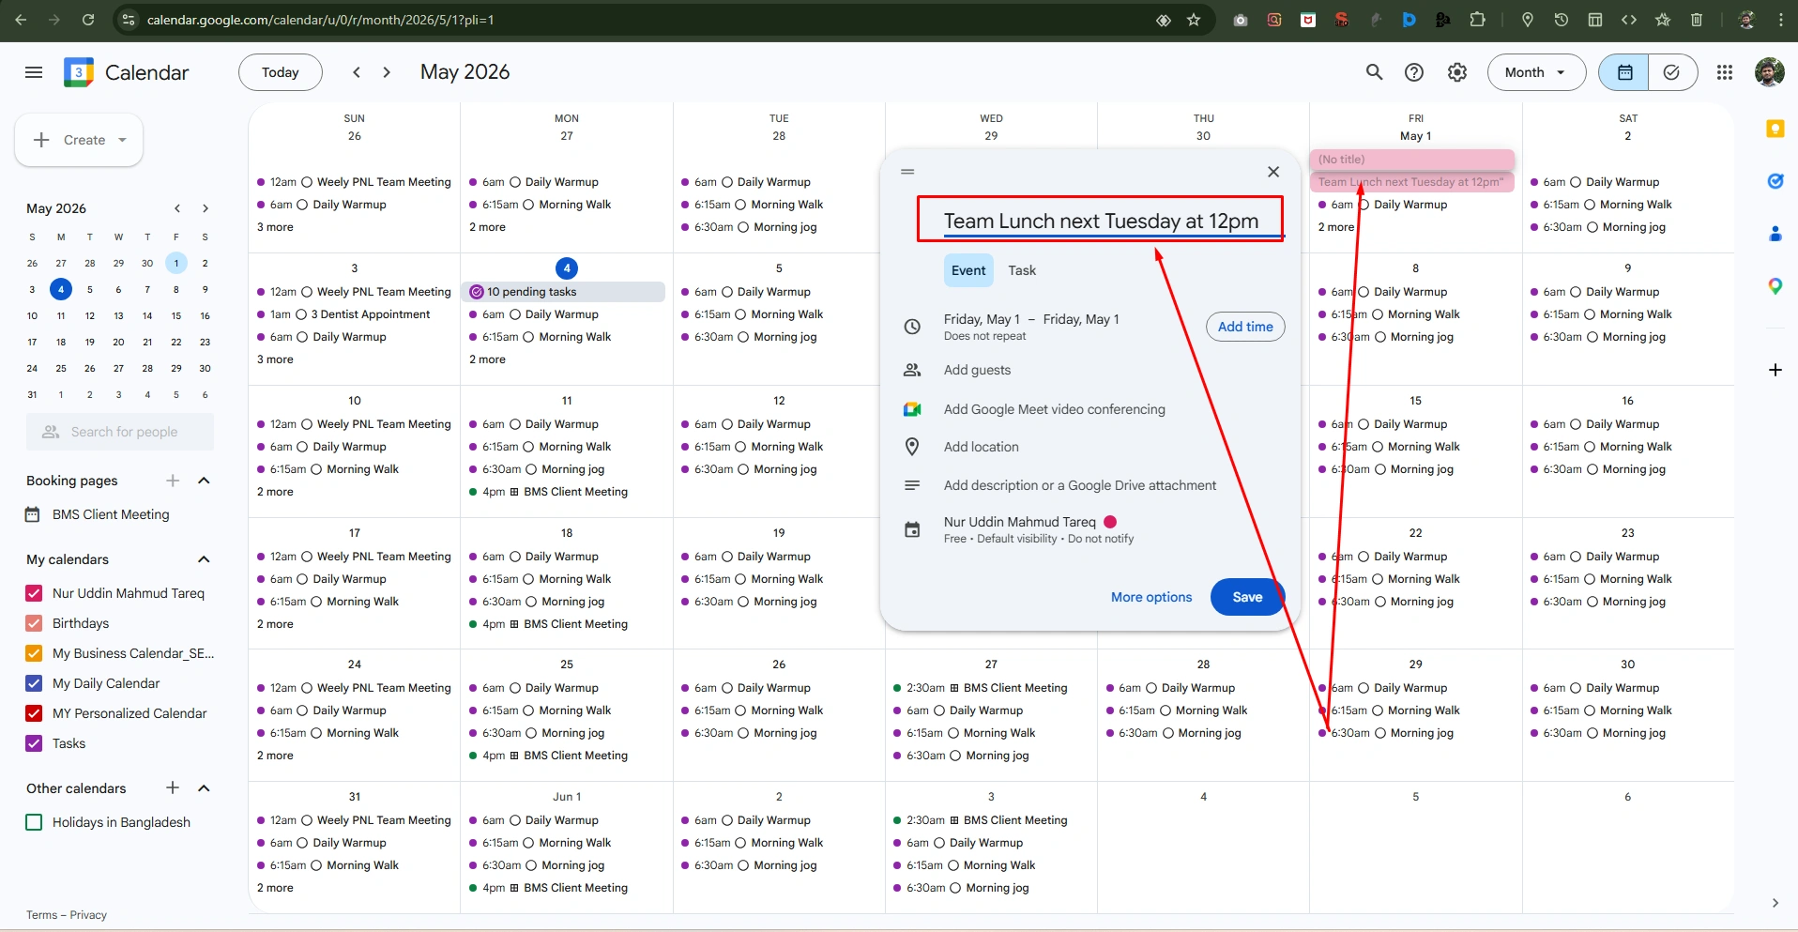
Task: Click the red calendar color dot
Action: point(1110,522)
